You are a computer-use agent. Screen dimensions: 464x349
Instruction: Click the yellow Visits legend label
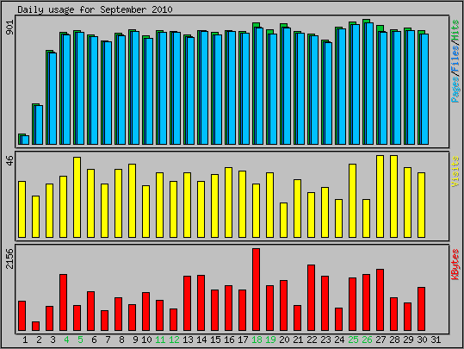tap(455, 171)
